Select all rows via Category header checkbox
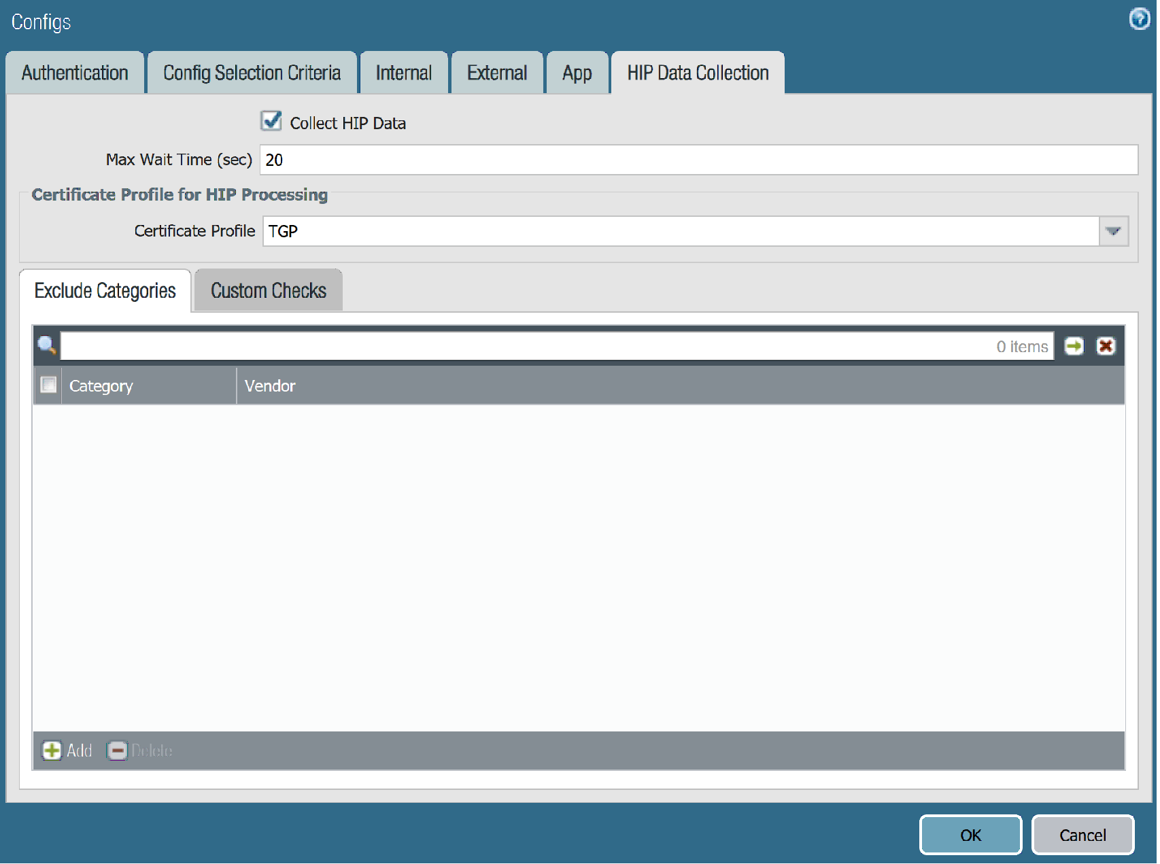The image size is (1160, 864). 48,385
